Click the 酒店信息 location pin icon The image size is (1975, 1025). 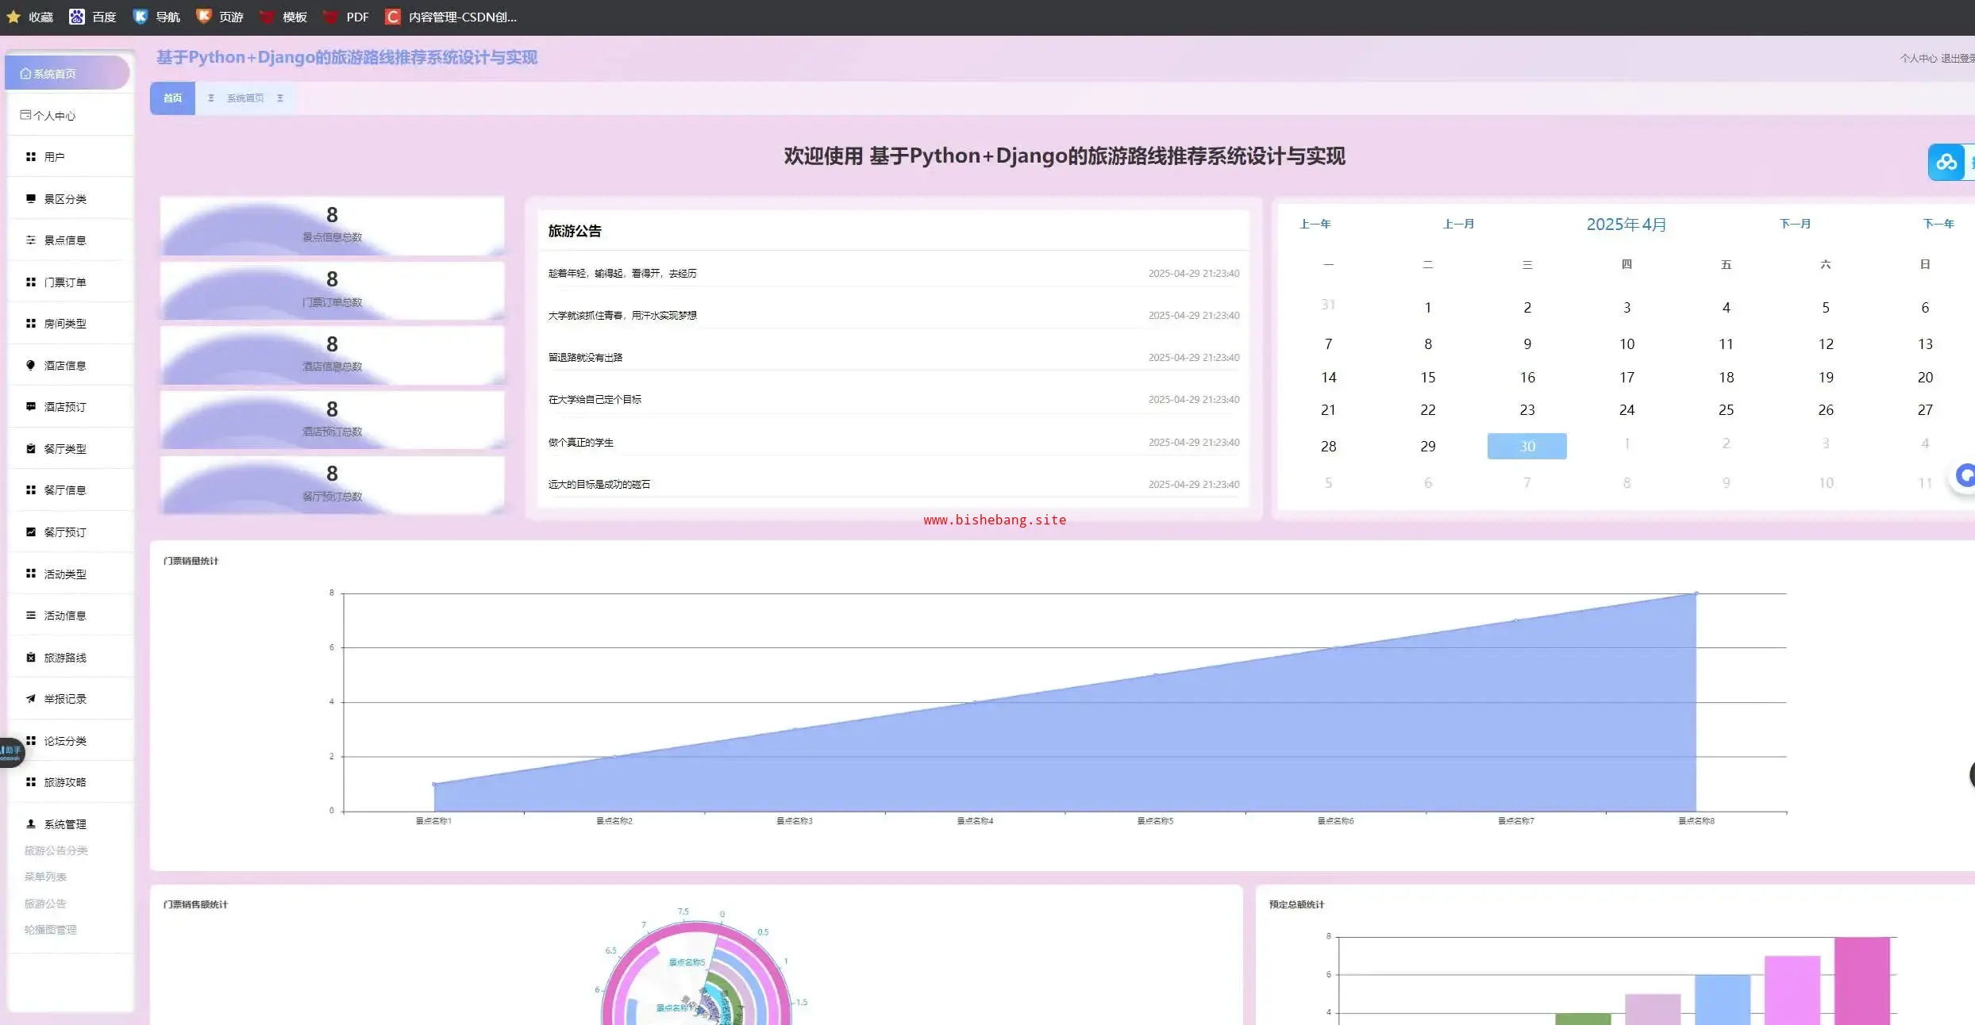[30, 365]
